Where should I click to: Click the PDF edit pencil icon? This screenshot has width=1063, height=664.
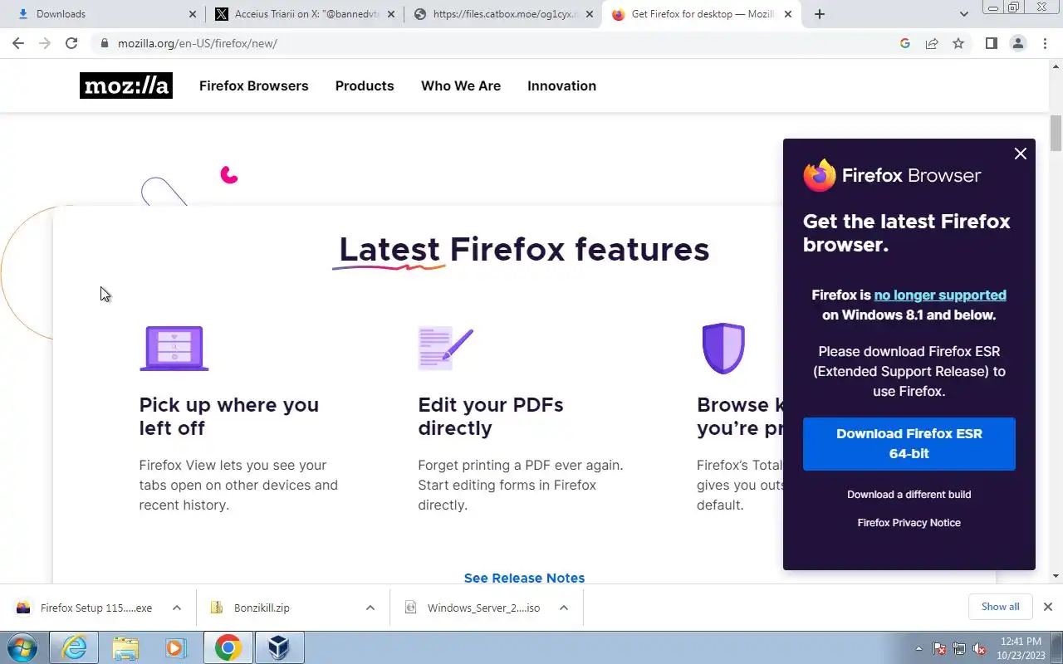(x=446, y=348)
